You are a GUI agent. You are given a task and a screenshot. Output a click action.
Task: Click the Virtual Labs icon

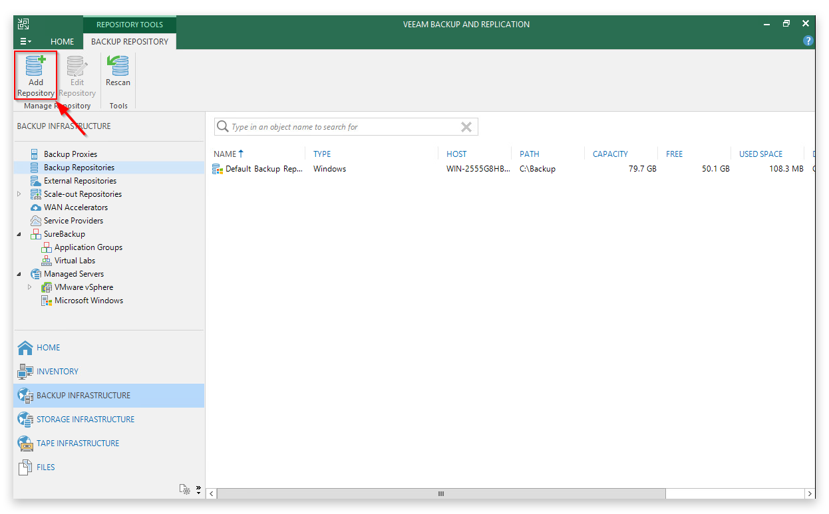tap(47, 261)
